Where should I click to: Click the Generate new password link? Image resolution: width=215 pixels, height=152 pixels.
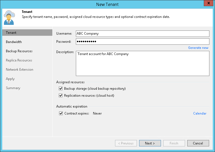(198, 48)
